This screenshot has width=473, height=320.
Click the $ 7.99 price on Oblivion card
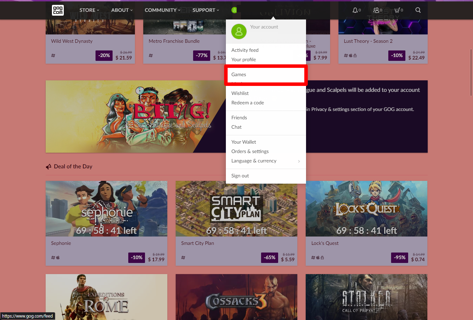[x=320, y=58]
